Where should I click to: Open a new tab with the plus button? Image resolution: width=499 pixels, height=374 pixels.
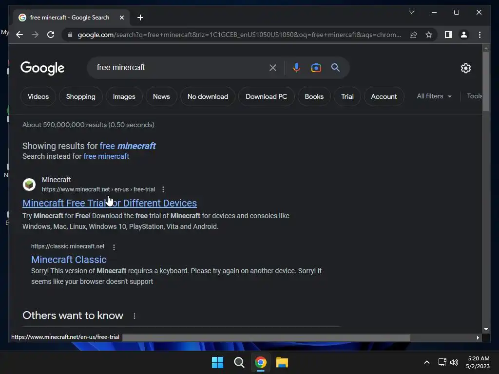140,18
